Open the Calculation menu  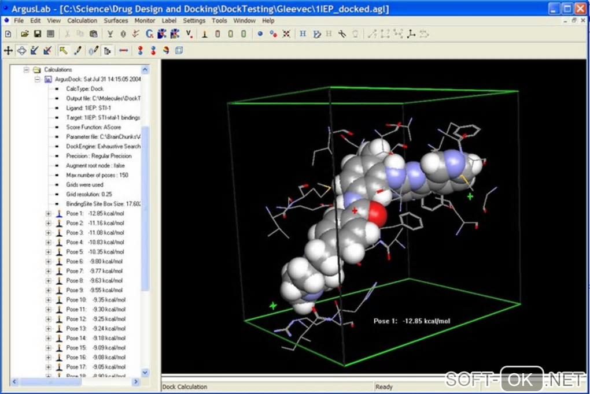coord(82,20)
